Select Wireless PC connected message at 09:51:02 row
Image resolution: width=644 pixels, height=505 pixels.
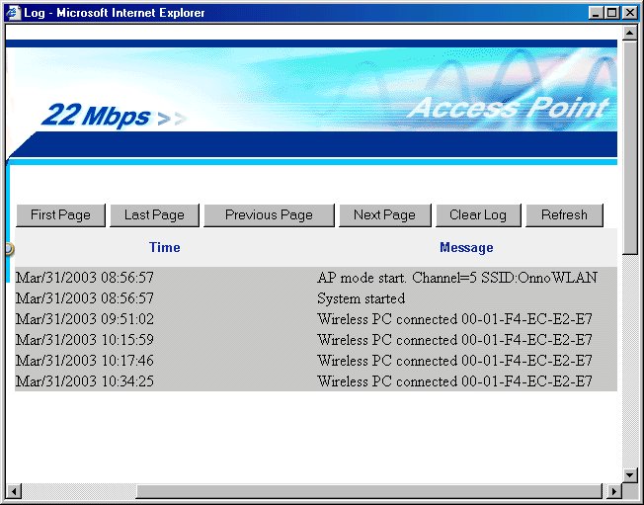[454, 319]
